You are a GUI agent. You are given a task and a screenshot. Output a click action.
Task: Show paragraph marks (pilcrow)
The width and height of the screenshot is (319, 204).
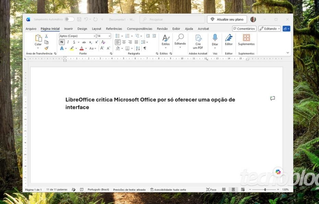pyautogui.click(x=145, y=48)
